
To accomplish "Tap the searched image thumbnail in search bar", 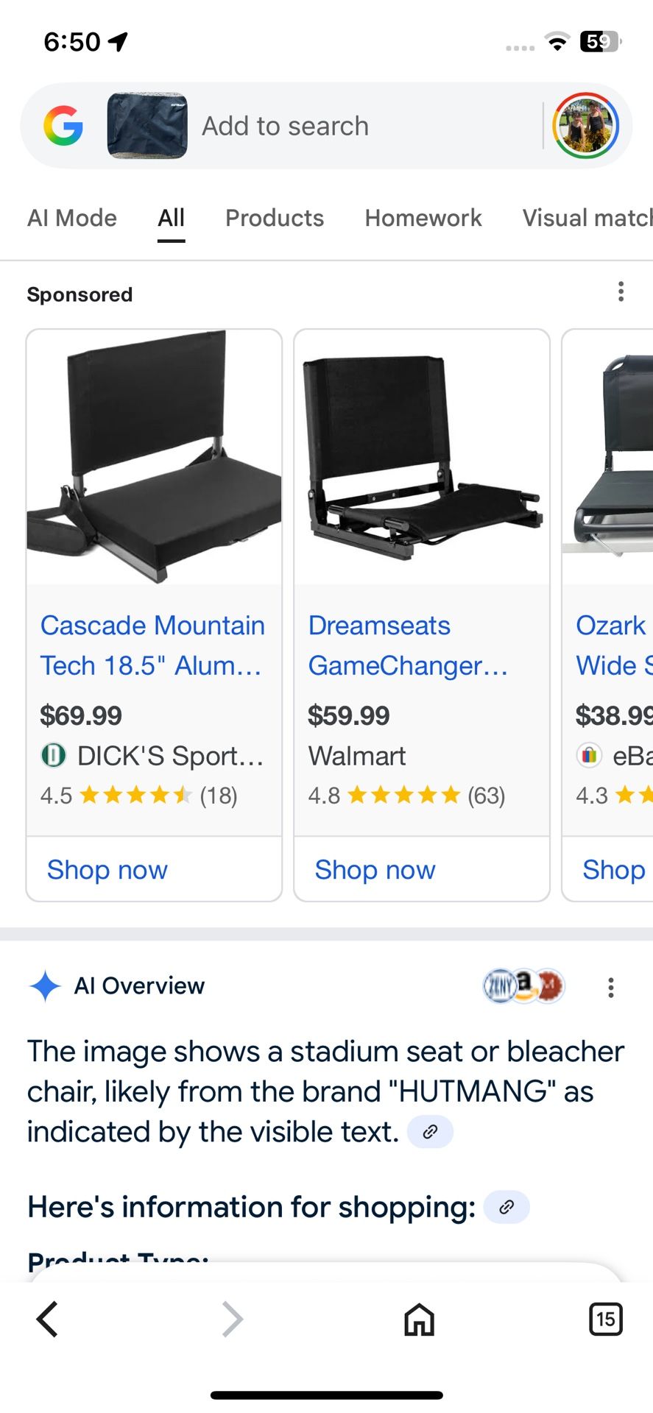I will point(147,126).
